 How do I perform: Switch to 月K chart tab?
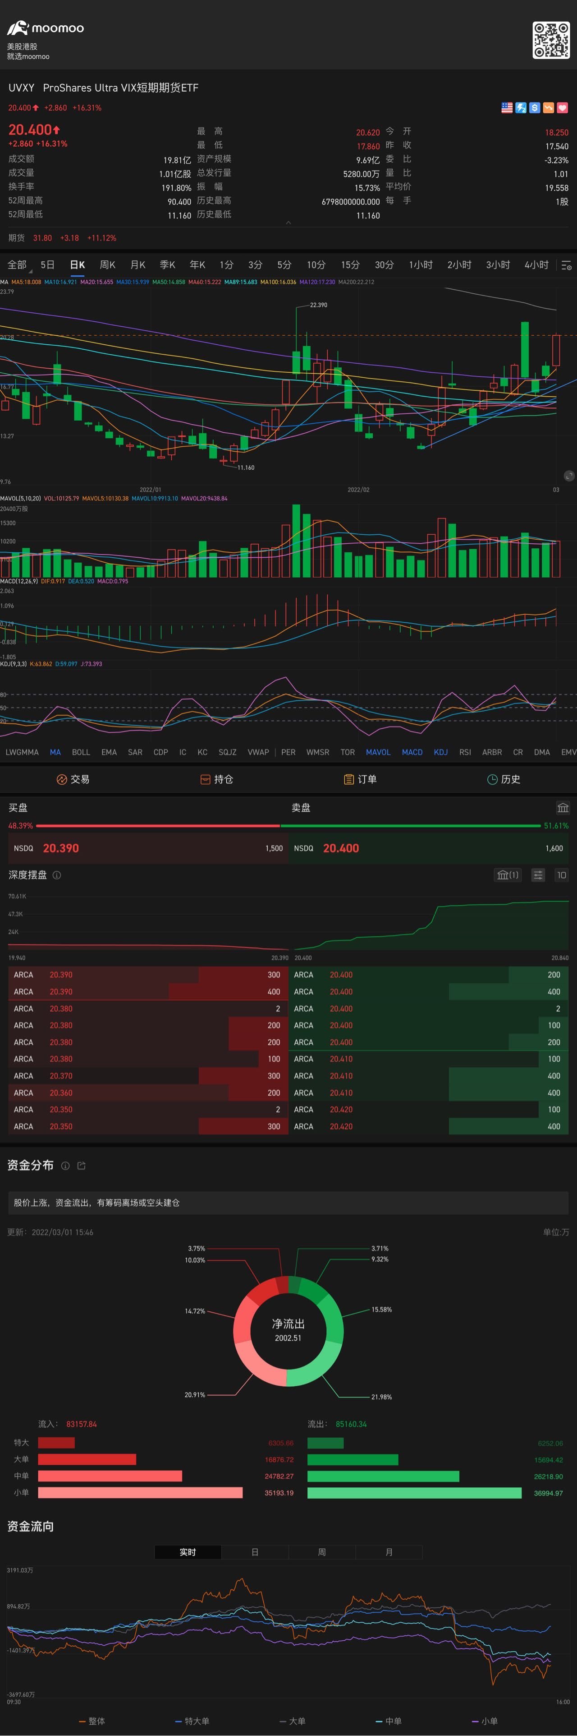[x=137, y=265]
